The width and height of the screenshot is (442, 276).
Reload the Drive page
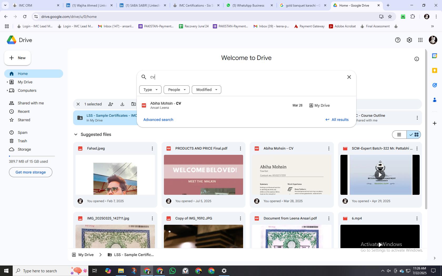point(25,17)
